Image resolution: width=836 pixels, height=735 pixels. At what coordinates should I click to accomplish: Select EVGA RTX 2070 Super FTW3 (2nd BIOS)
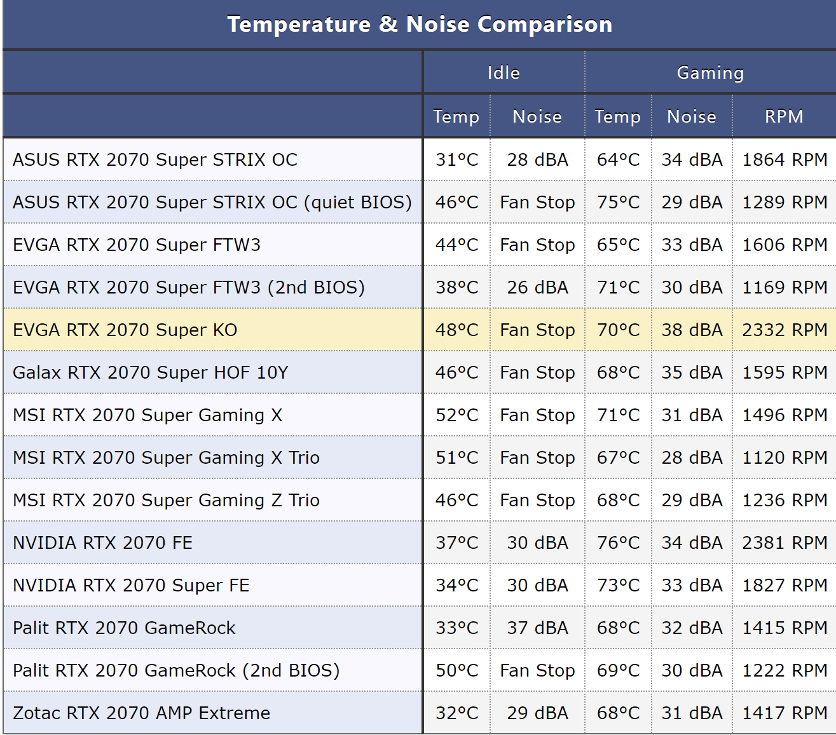click(x=189, y=287)
